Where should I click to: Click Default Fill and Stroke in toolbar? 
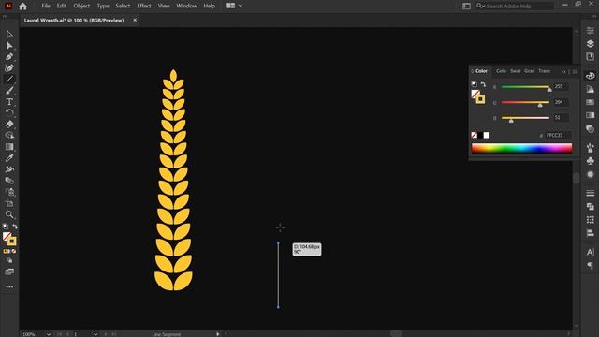[x=6, y=227]
